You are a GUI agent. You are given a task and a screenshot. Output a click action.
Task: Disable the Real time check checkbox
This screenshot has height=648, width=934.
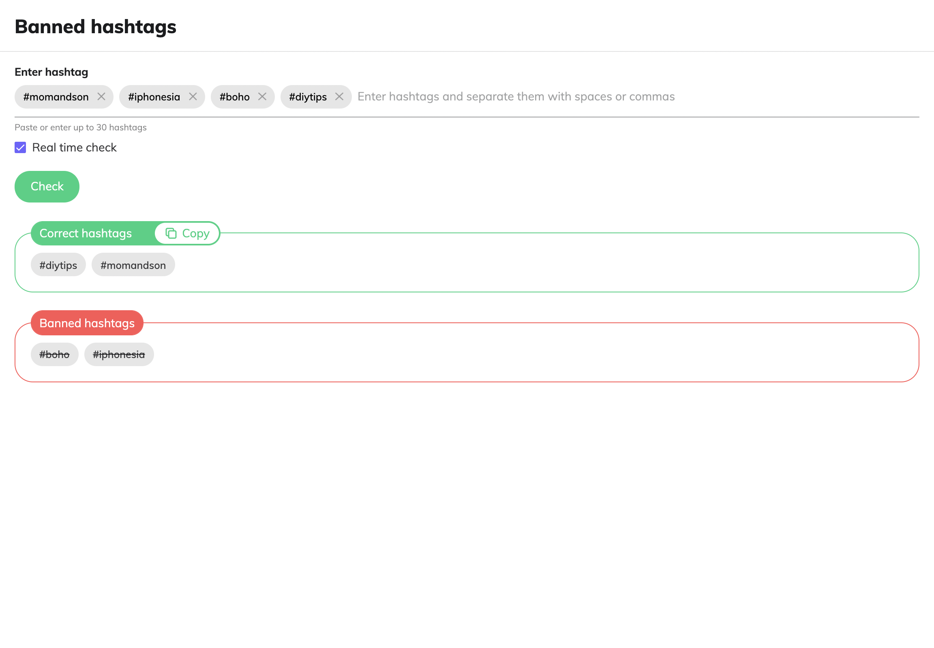[x=20, y=147]
